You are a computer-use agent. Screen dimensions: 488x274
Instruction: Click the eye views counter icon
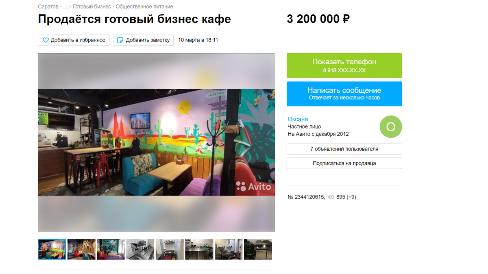tap(331, 197)
